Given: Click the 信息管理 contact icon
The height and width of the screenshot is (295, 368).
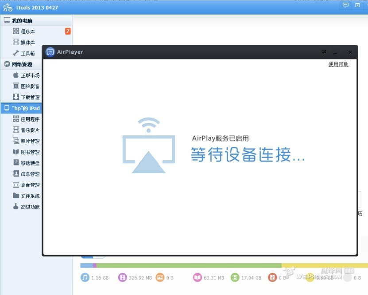Looking at the screenshot, I should point(16,173).
